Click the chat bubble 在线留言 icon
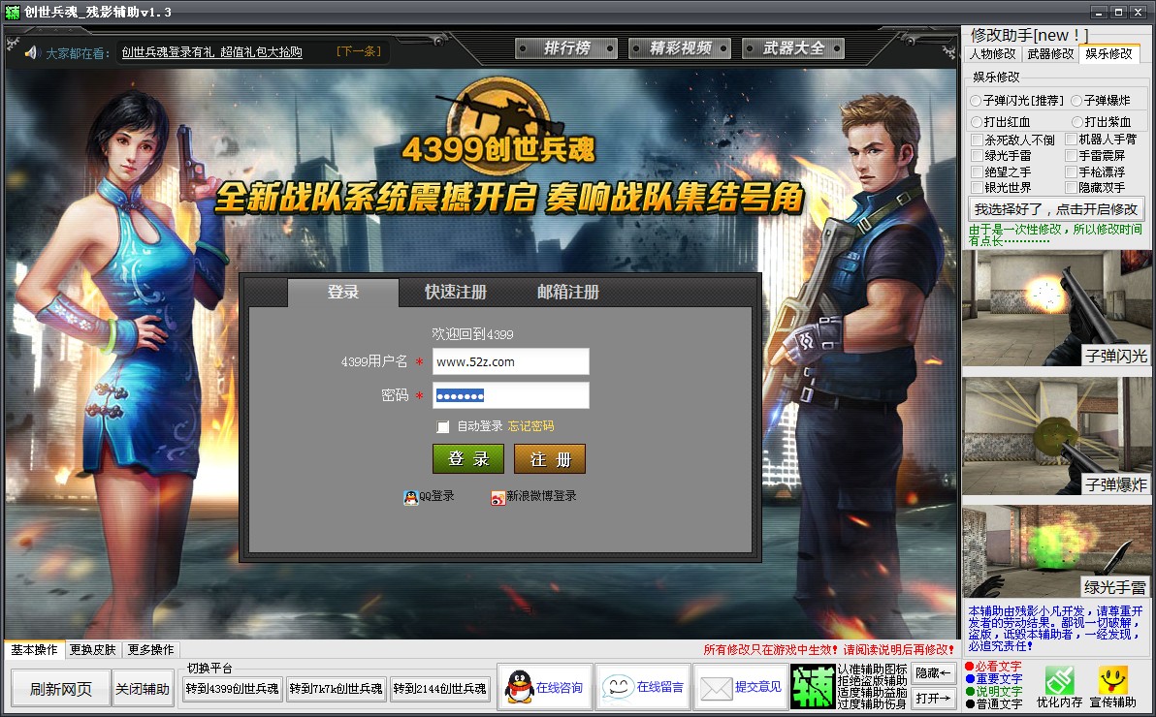The width and height of the screenshot is (1156, 717). point(618,688)
